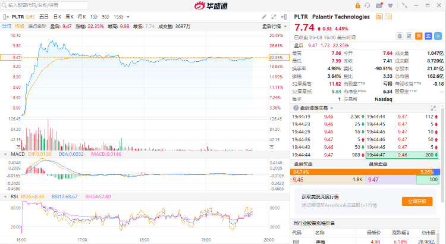Click the 同行业股票涨幅排名 heading

click(314, 223)
